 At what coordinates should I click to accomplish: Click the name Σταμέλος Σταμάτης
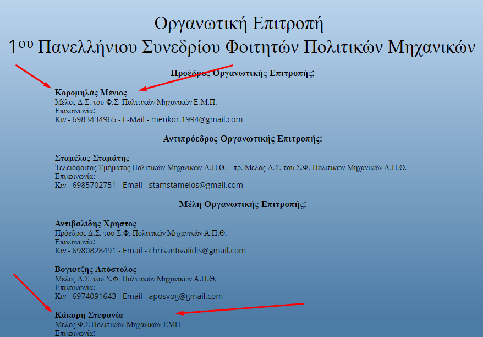click(92, 158)
